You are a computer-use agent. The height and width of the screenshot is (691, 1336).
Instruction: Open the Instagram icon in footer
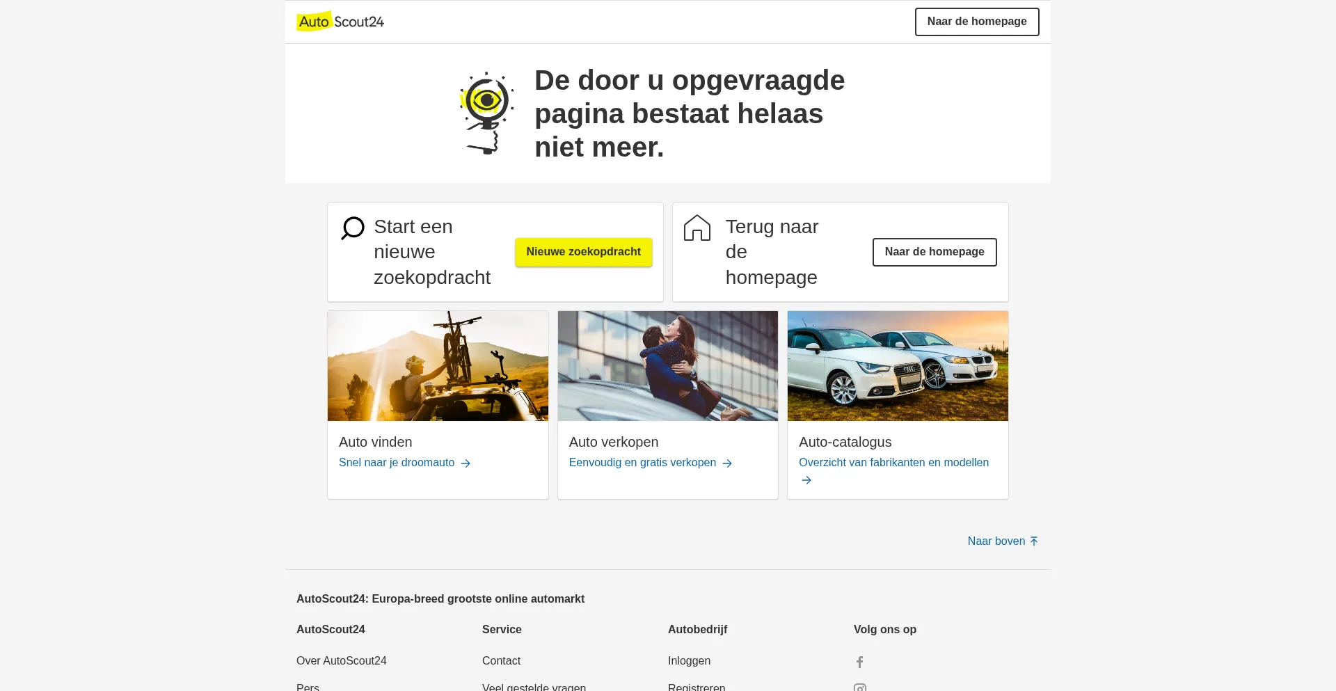coord(860,688)
